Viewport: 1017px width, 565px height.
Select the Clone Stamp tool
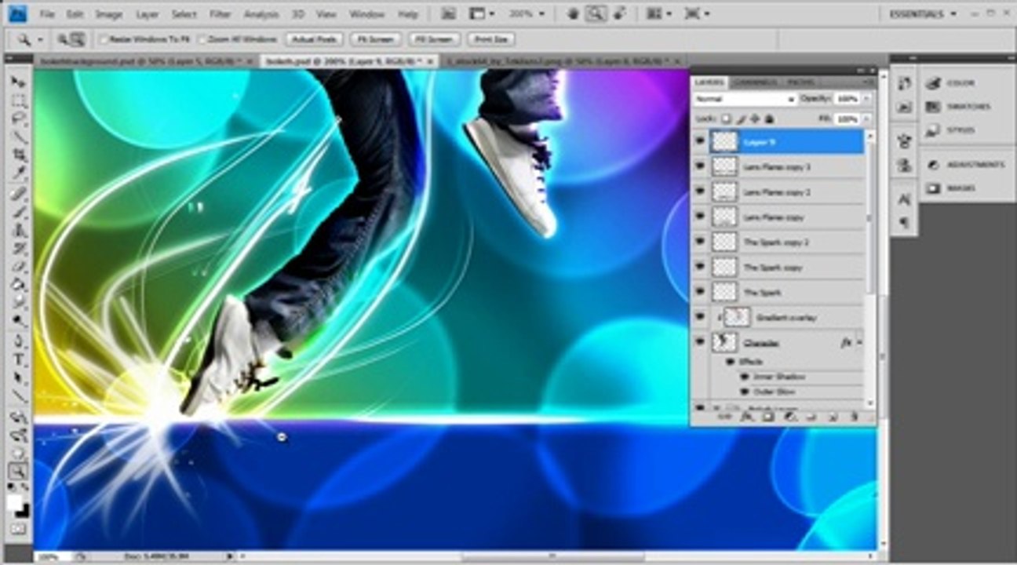(x=18, y=231)
